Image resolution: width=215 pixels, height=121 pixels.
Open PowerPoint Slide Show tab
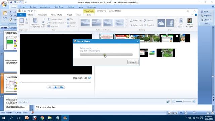[x=59, y=7]
